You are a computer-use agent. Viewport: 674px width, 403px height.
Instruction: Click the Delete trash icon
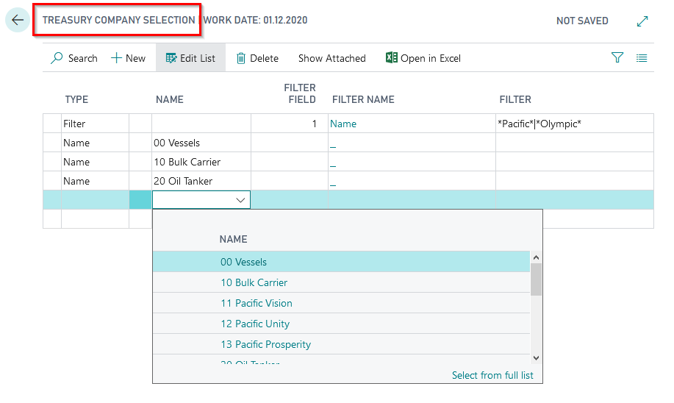tap(241, 58)
